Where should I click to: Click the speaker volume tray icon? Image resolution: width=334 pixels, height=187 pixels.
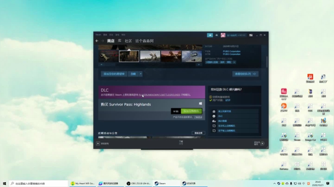[x=299, y=183]
